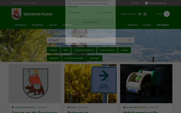This screenshot has width=181, height=113.
Task: Open the coat of arms news card image
Action: 35,83
